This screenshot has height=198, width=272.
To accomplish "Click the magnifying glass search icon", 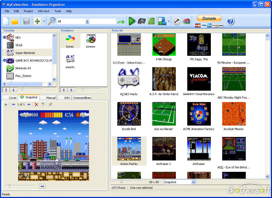I will pyautogui.click(x=51, y=21).
